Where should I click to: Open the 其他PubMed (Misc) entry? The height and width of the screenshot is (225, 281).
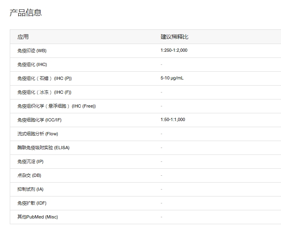[37, 217]
